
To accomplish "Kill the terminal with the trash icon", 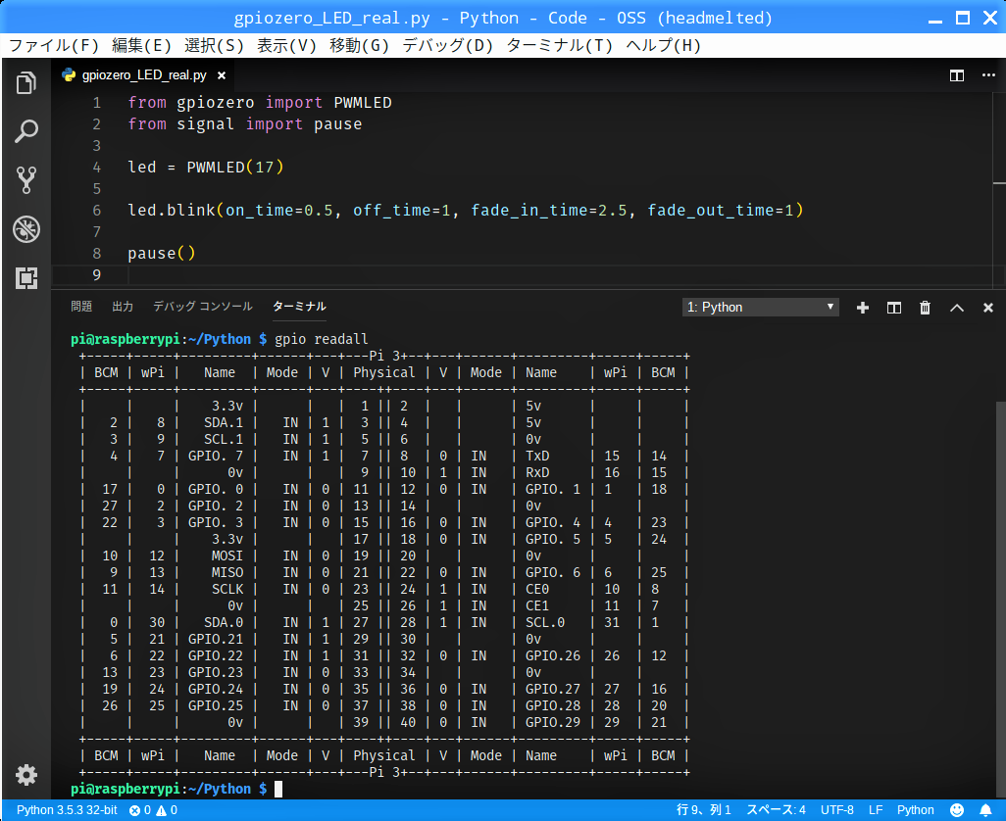I will [925, 308].
